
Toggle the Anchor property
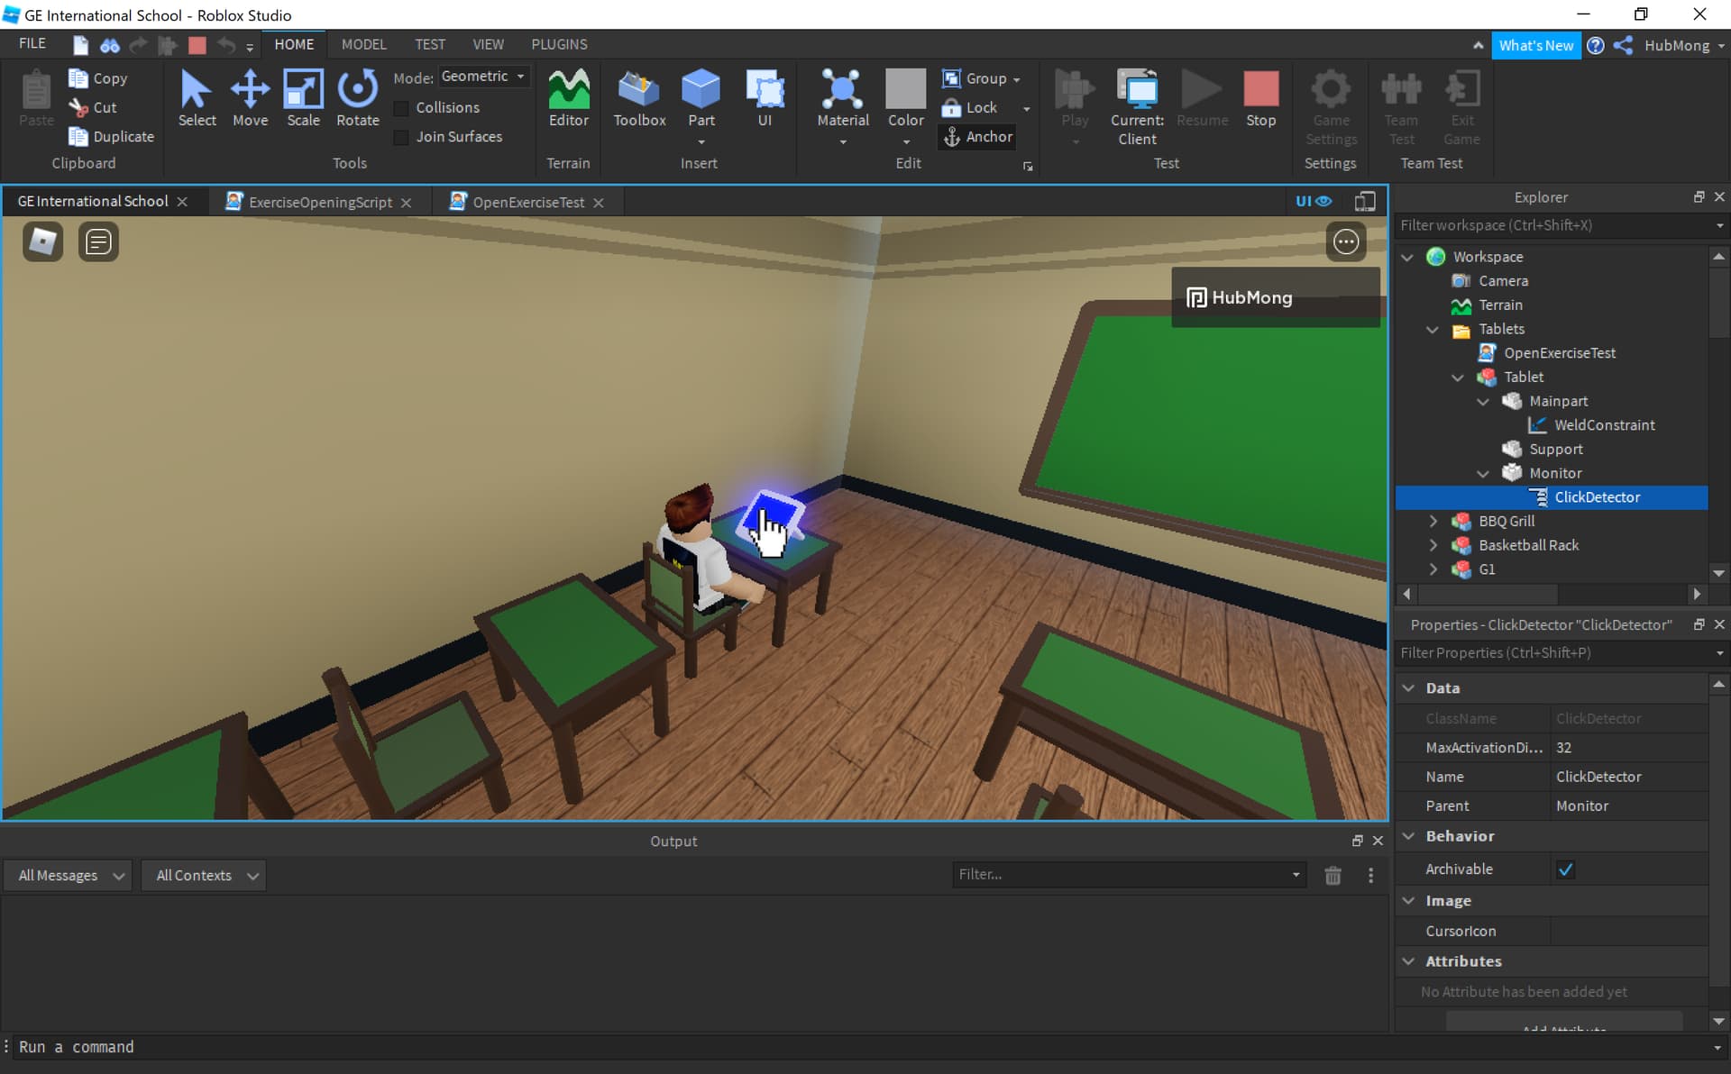pos(977,137)
